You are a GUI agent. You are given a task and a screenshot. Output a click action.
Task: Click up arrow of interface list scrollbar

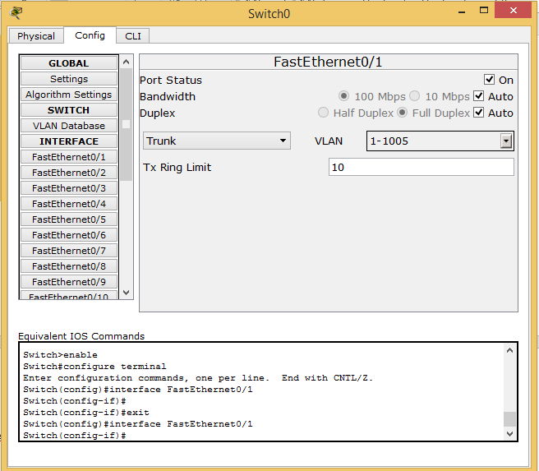point(127,62)
